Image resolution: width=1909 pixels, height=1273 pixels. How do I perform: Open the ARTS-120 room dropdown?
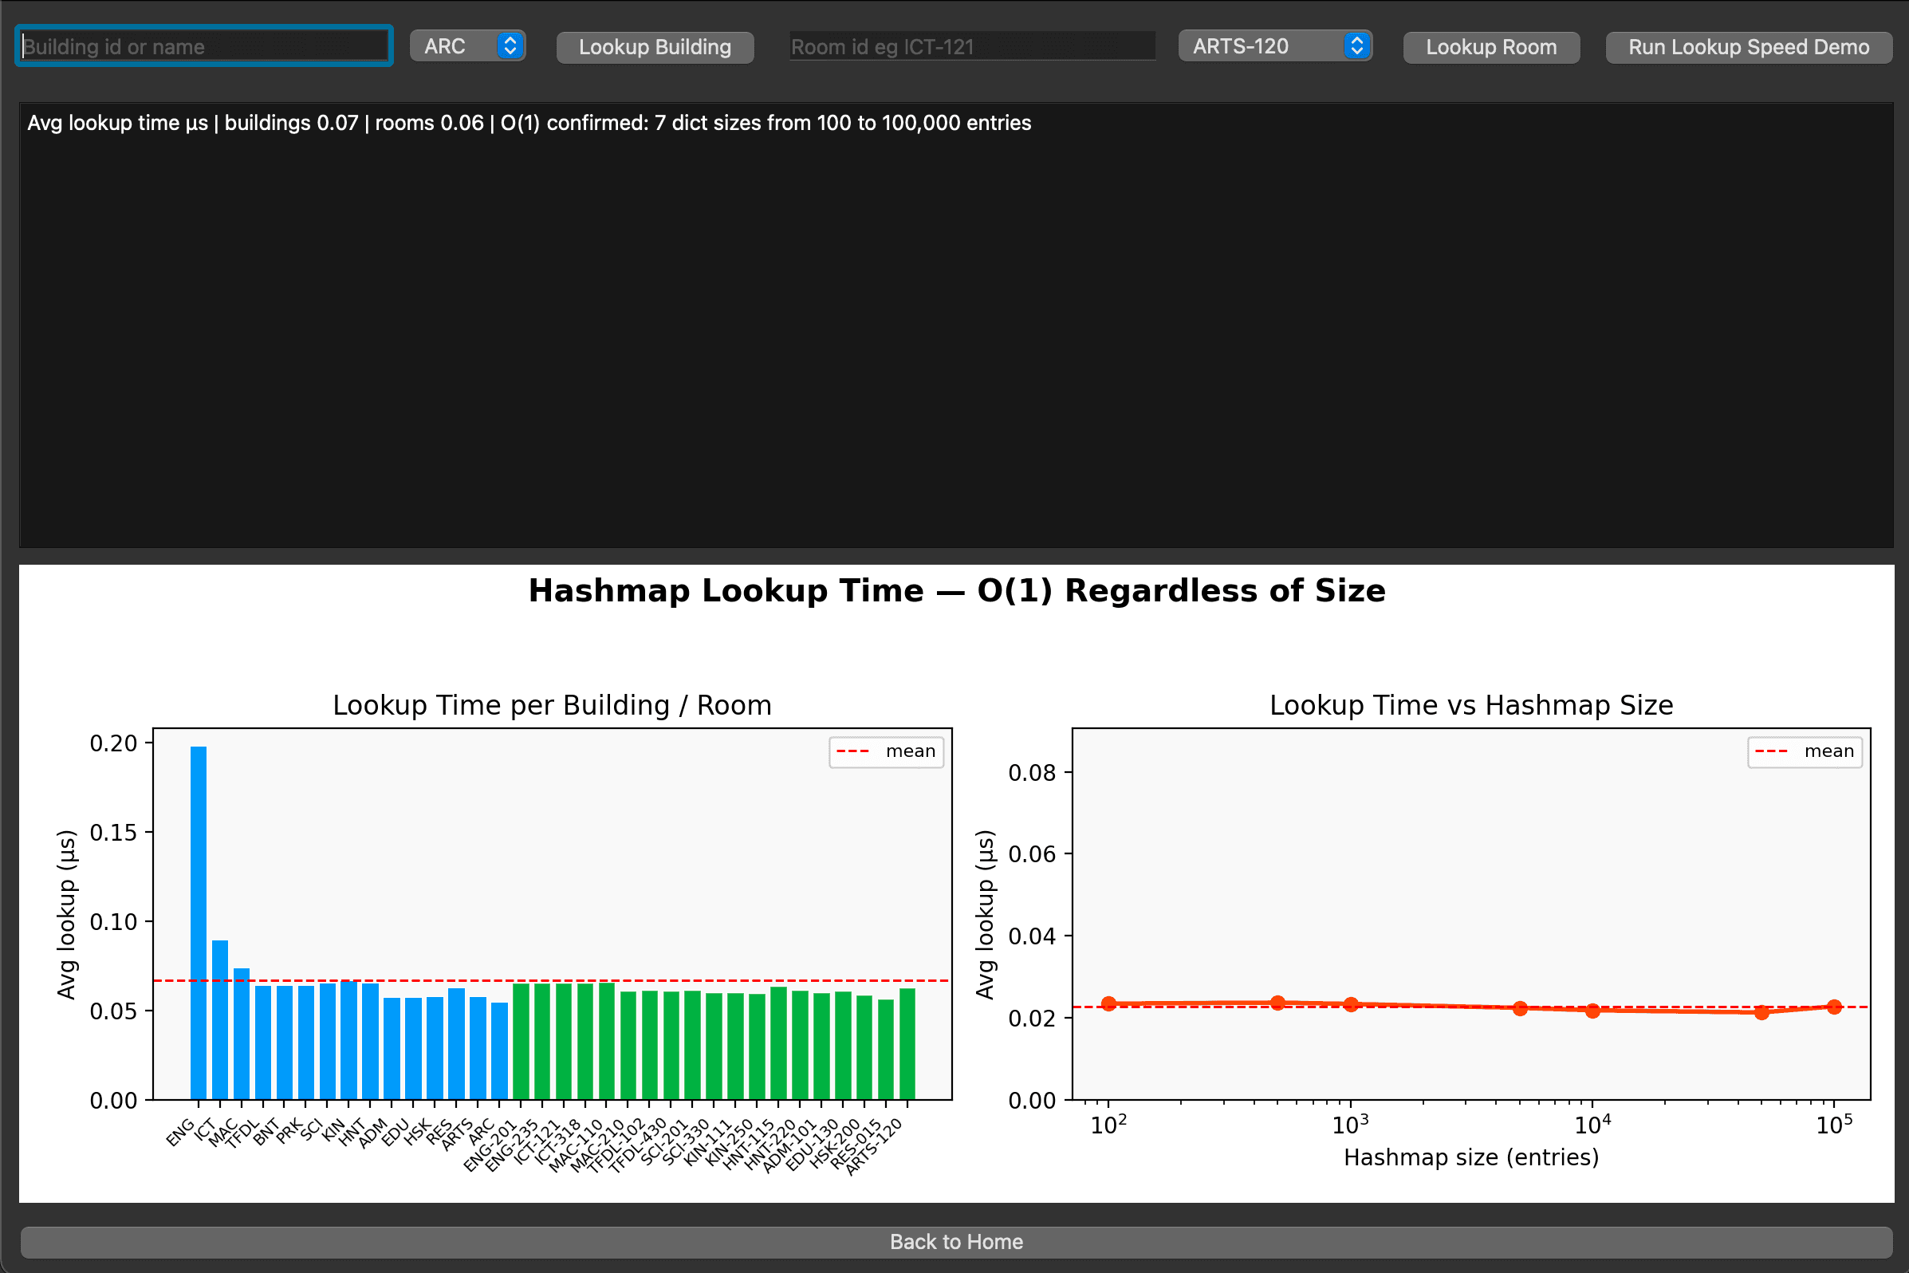1275,46
